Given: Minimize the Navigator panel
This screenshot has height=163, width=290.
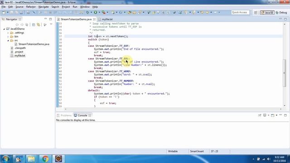Looking at the screenshot, I should point(45,19).
